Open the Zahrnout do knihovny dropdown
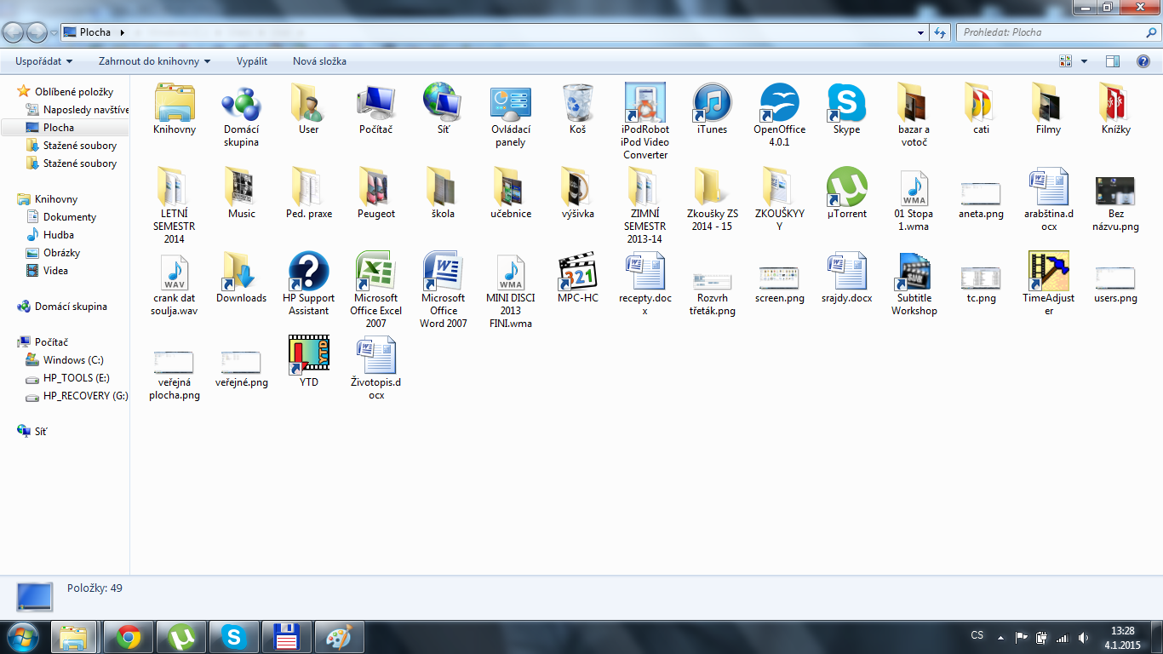The image size is (1163, 654). click(155, 61)
